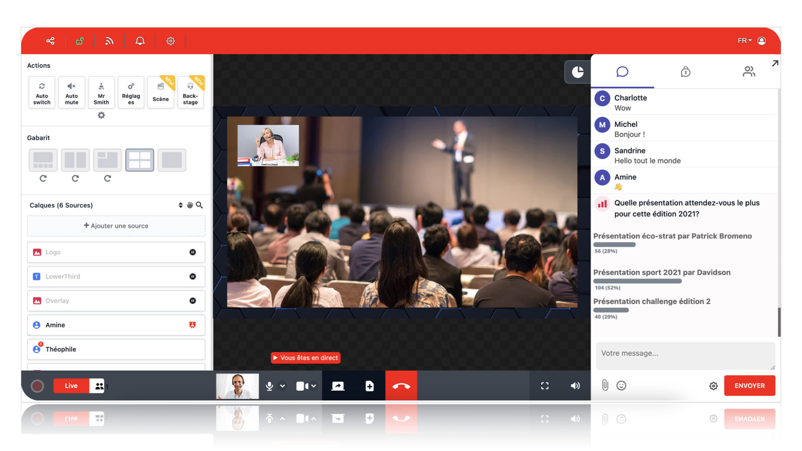Click the ENVOYER button
Screen dimensions: 802x451
(x=749, y=385)
